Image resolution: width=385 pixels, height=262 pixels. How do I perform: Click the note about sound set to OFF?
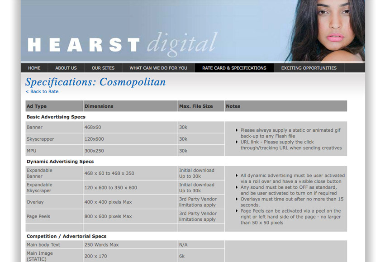(x=289, y=191)
